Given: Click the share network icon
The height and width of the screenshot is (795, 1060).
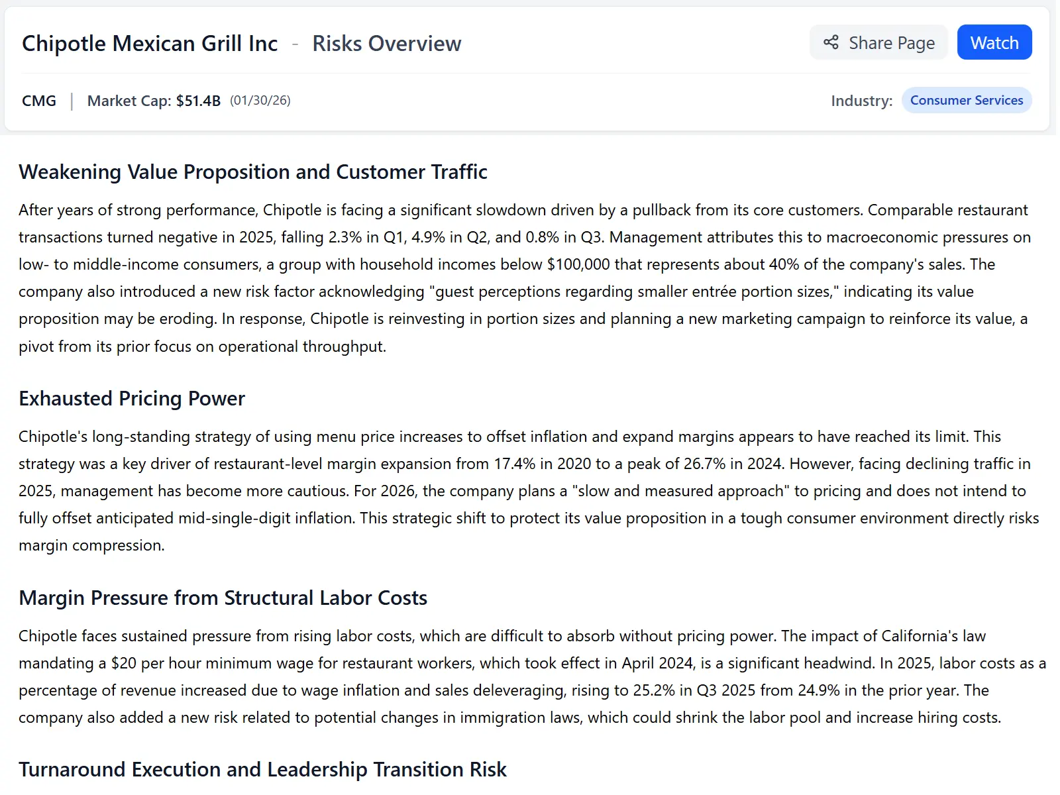Looking at the screenshot, I should tap(831, 42).
